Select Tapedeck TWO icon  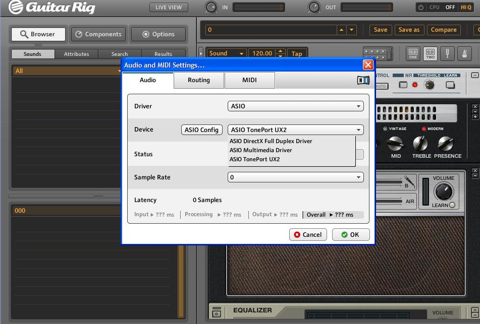tap(430, 53)
